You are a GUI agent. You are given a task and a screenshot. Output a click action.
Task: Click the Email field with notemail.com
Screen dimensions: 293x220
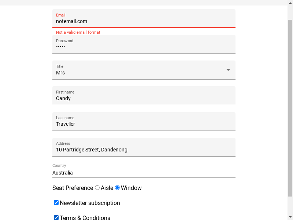(144, 19)
